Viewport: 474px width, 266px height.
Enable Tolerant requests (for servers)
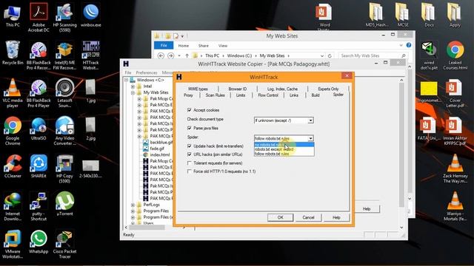[x=190, y=163]
